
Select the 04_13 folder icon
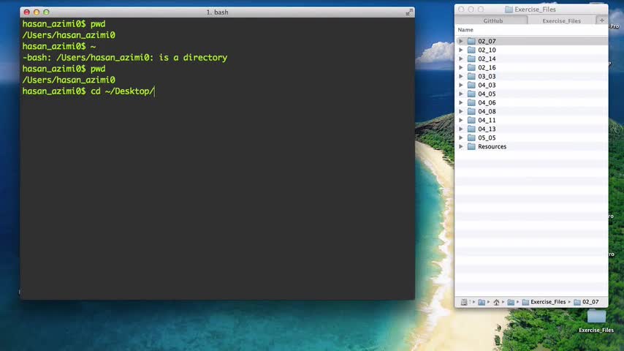(471, 129)
